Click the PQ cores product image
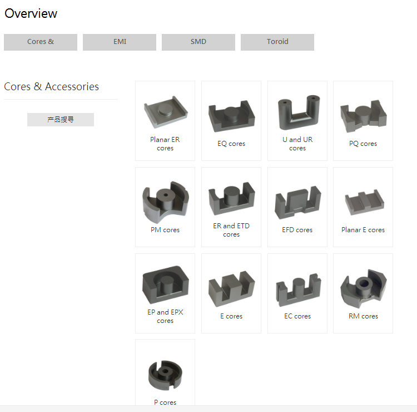This screenshot has width=417, height=412. tap(363, 115)
